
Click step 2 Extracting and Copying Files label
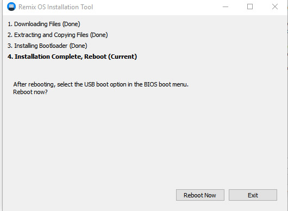(x=58, y=35)
